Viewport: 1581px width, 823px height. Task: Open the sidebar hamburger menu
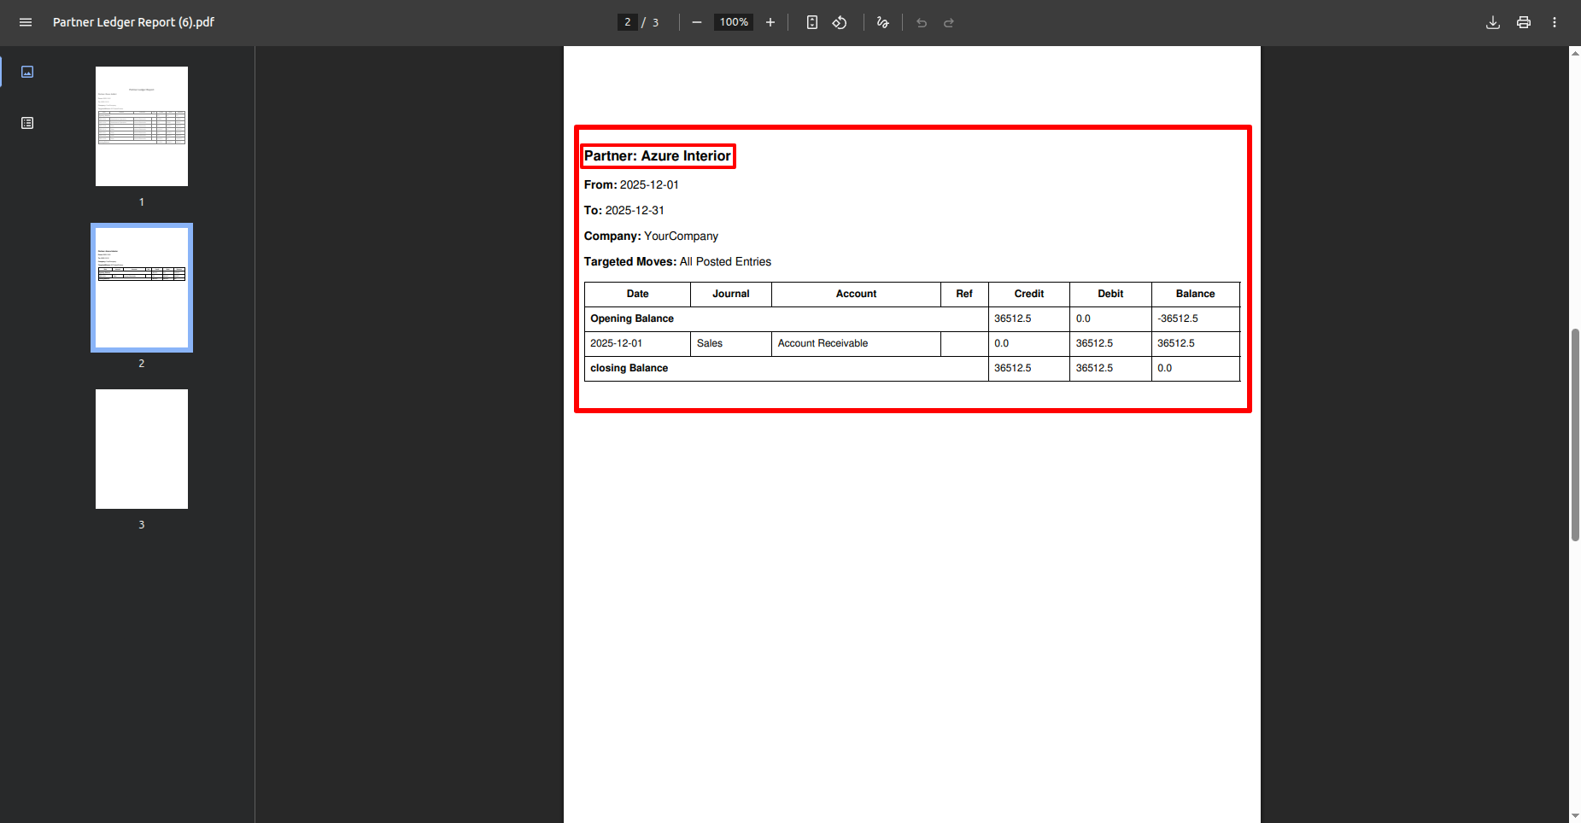point(26,22)
